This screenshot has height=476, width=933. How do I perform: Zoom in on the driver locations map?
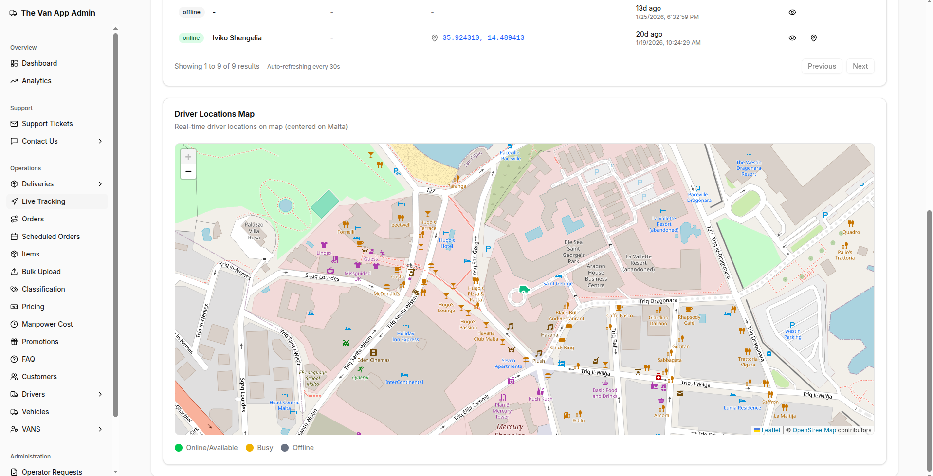pos(188,157)
